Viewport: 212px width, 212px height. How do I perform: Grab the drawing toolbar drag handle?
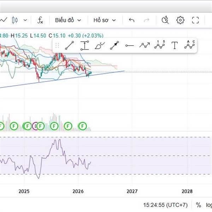[x=57, y=46]
